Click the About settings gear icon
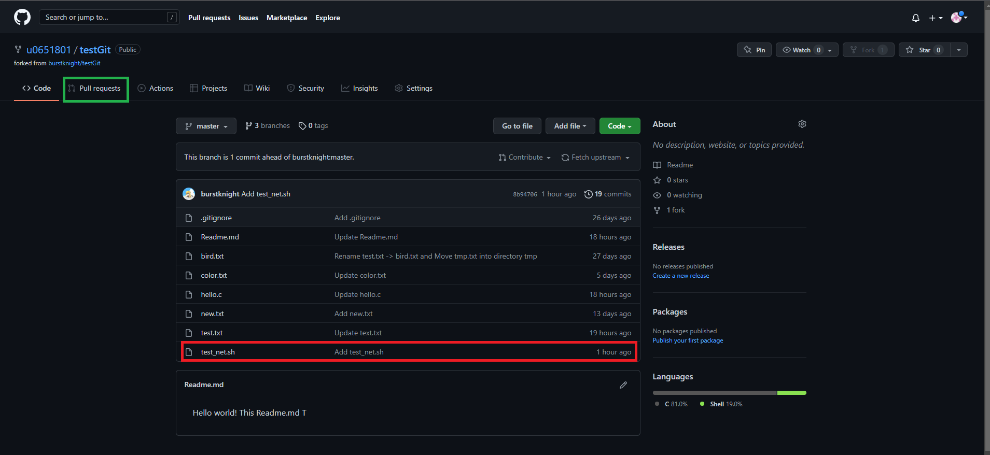Image resolution: width=990 pixels, height=455 pixels. point(802,124)
